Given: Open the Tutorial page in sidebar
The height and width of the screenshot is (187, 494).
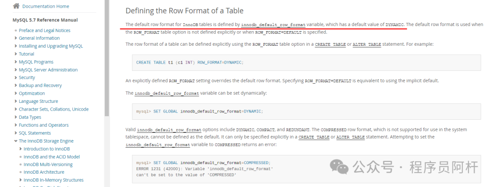Looking at the screenshot, I should click(x=27, y=54).
